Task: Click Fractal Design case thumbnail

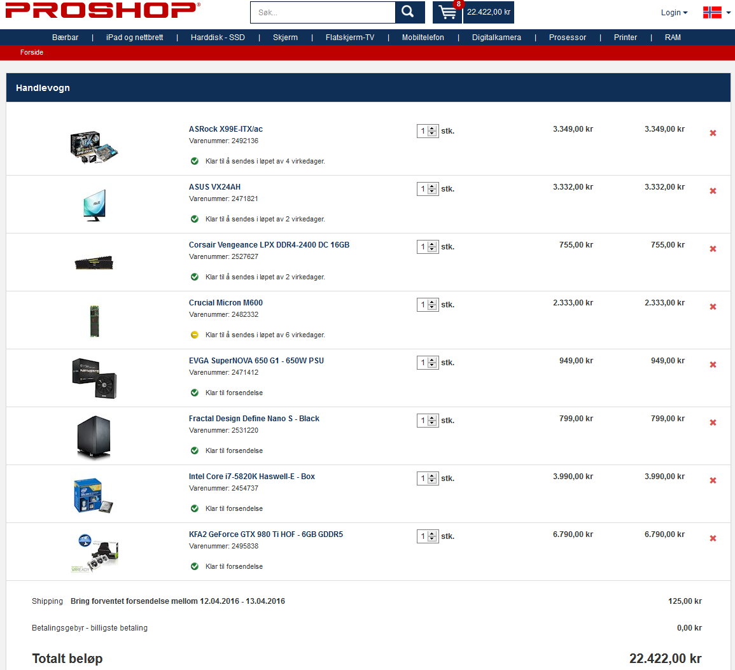Action: [94, 436]
